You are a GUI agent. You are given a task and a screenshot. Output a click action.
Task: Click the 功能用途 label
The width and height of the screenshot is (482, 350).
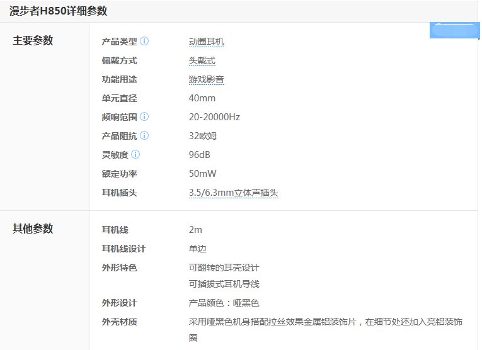119,79
